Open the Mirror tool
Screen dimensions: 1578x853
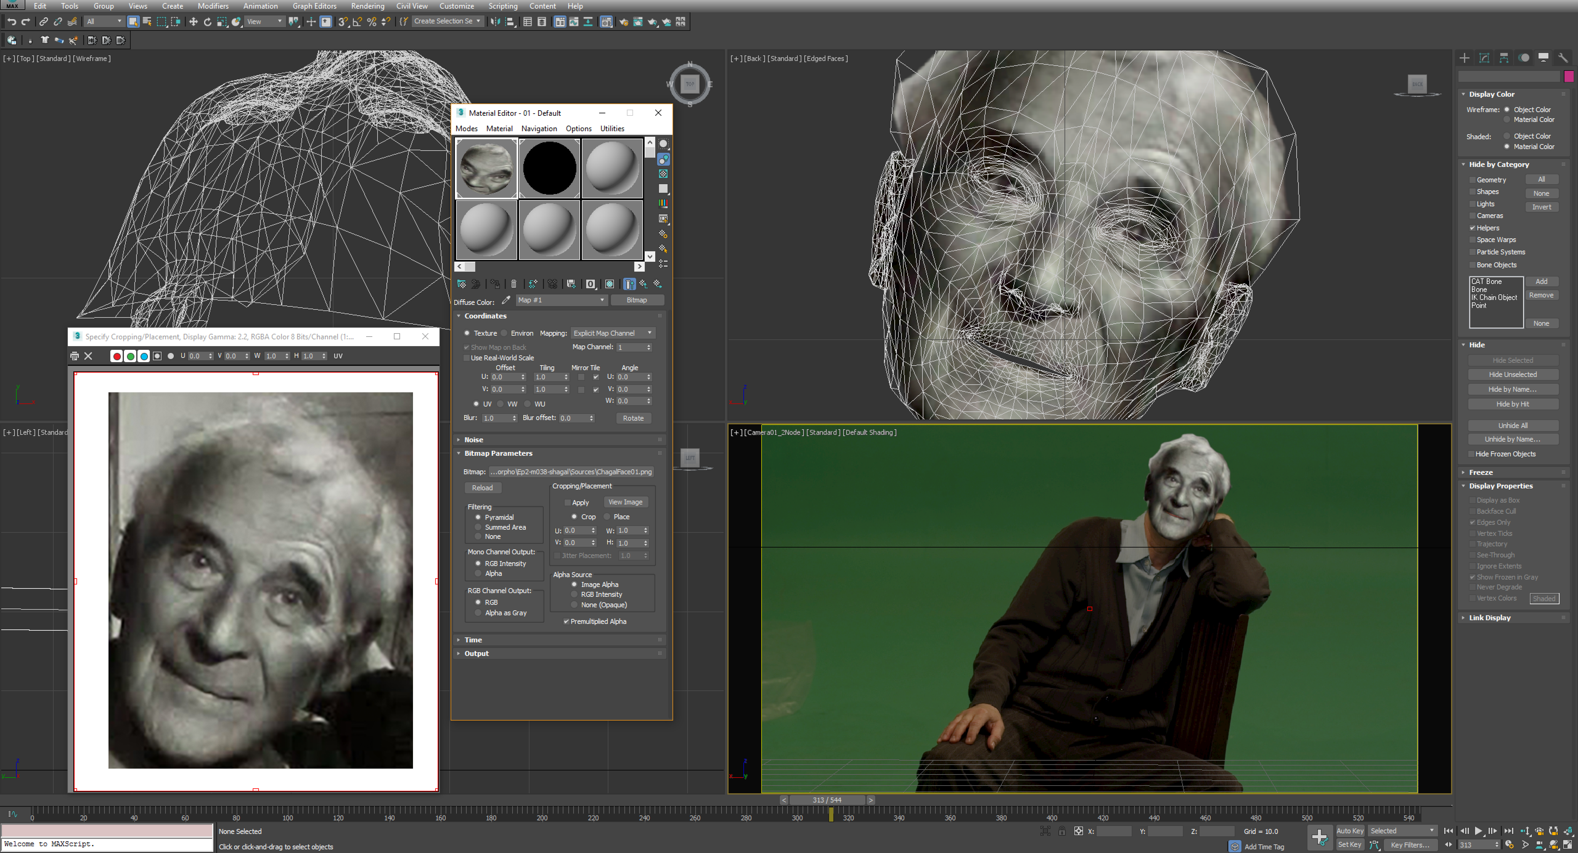pyautogui.click(x=495, y=22)
